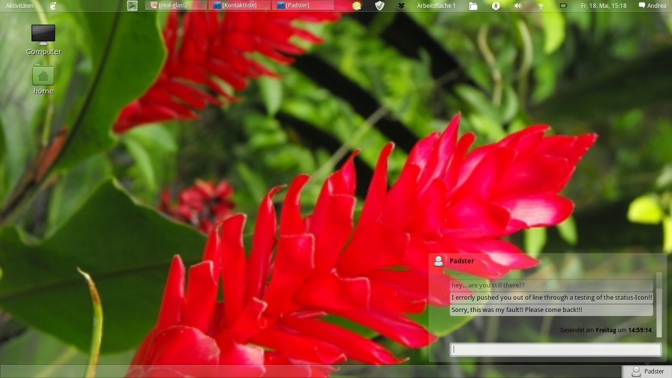
Task: Switch to the [real-glass] window
Action: pyautogui.click(x=176, y=5)
